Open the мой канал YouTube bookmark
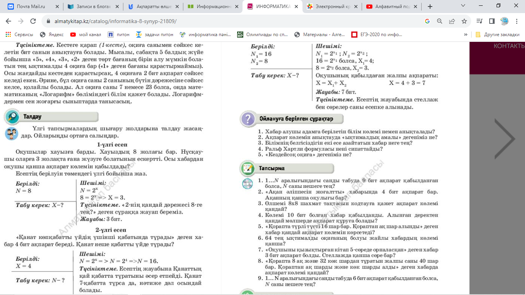 pyautogui.click(x=85, y=34)
